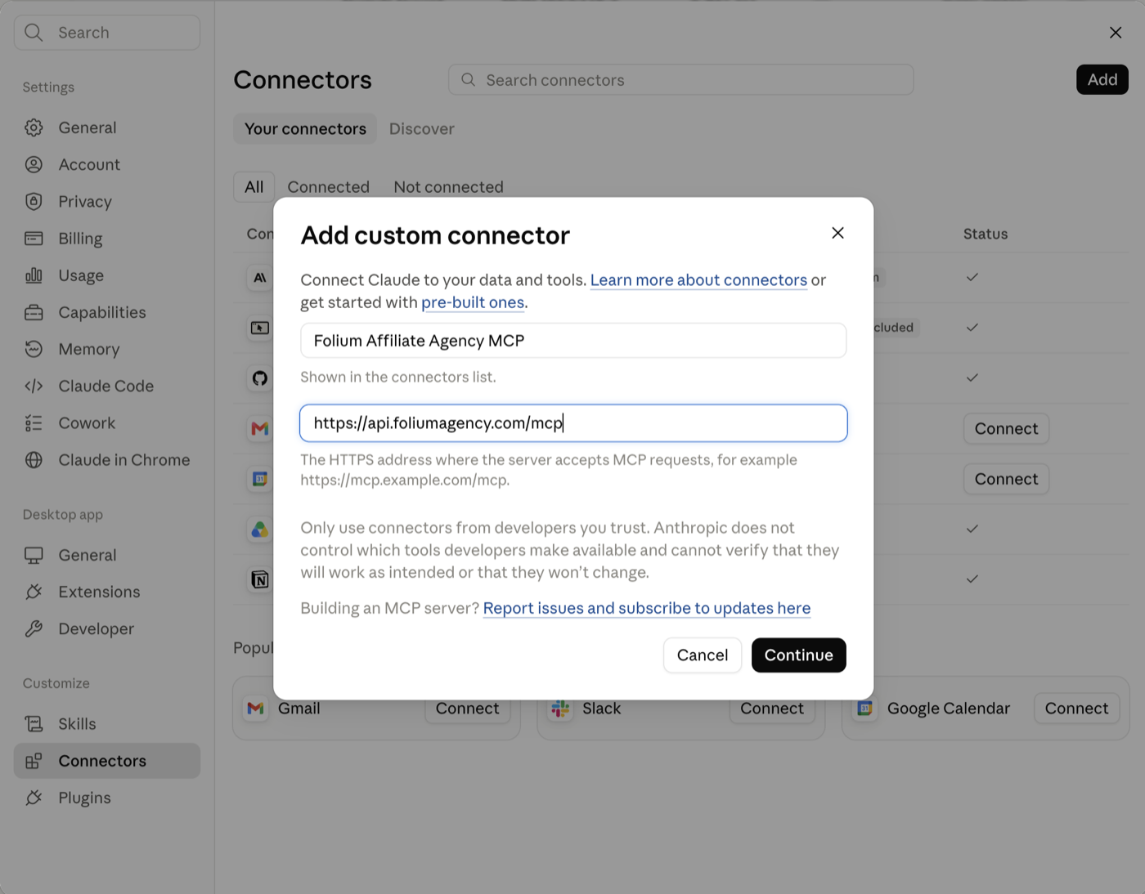Switch to the Discover tab
Screen dimensions: 1145x894
coord(421,128)
